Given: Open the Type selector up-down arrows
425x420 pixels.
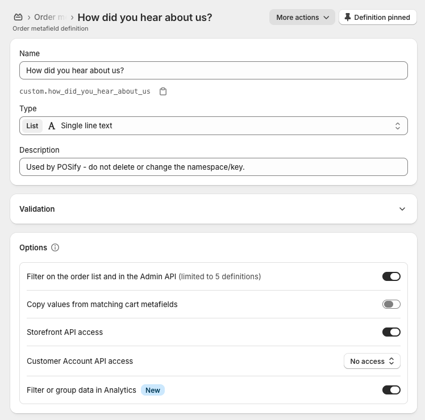Looking at the screenshot, I should [397, 126].
